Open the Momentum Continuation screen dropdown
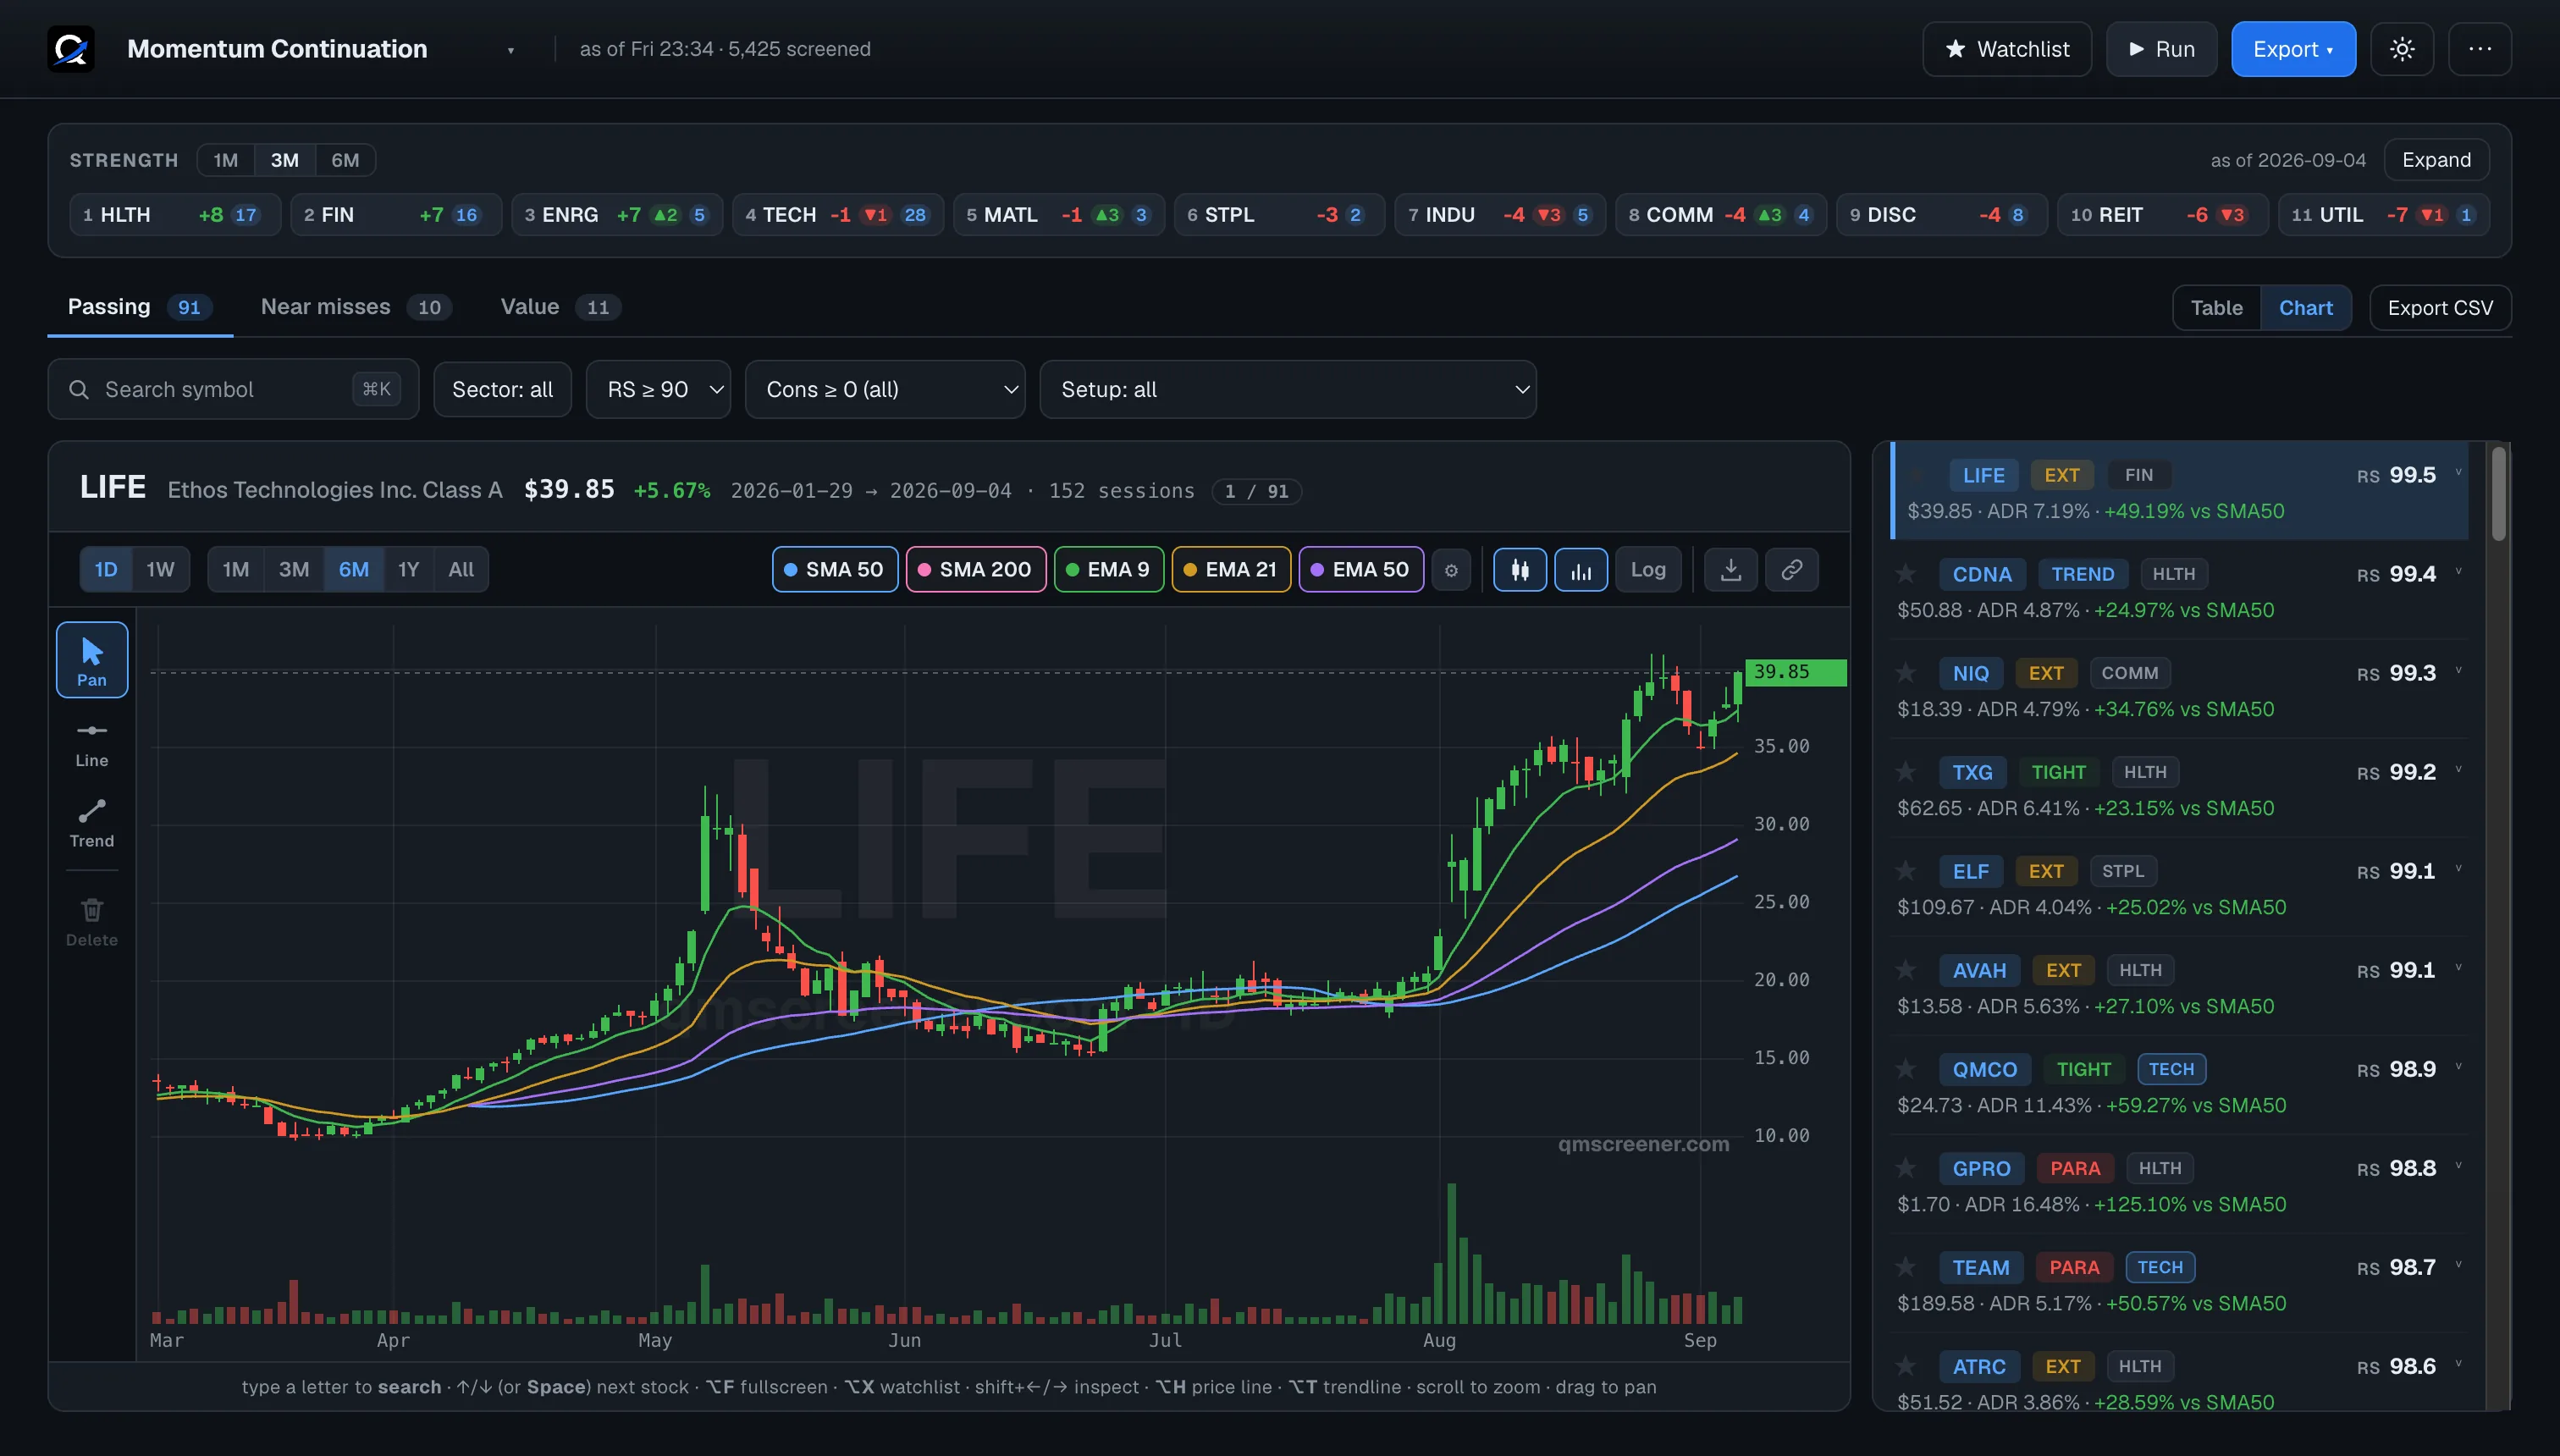The image size is (2560, 1456). point(322,49)
